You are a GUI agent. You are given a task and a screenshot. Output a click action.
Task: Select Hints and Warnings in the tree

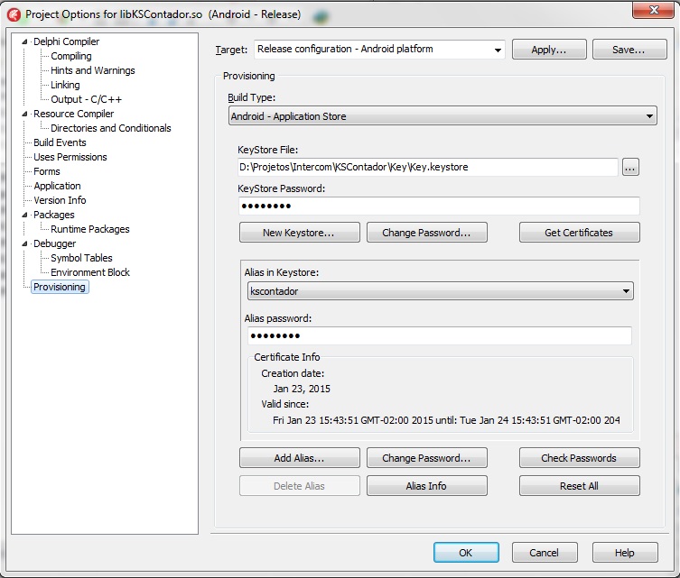click(x=92, y=70)
